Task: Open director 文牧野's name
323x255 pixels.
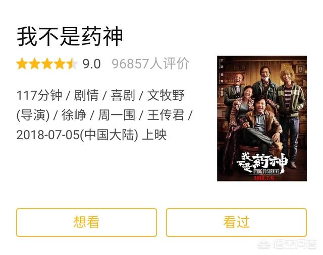Action: pos(166,95)
